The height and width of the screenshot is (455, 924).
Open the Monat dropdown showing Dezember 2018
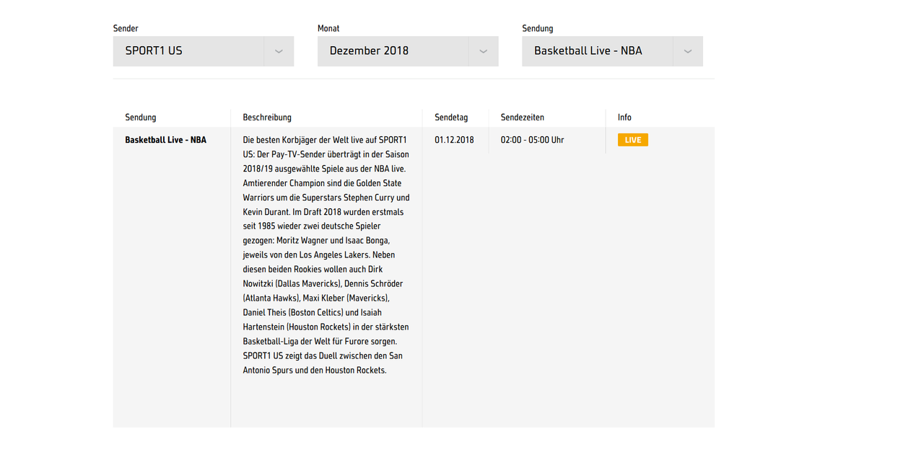coord(408,51)
